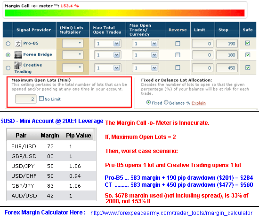This screenshot has width=259, height=221.
Task: Click the Pair column header
Action: pos(21,136)
